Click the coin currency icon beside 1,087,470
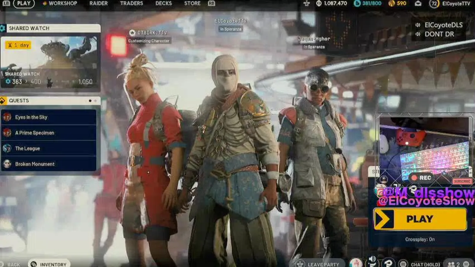This screenshot has height=267, width=475. [319, 3]
